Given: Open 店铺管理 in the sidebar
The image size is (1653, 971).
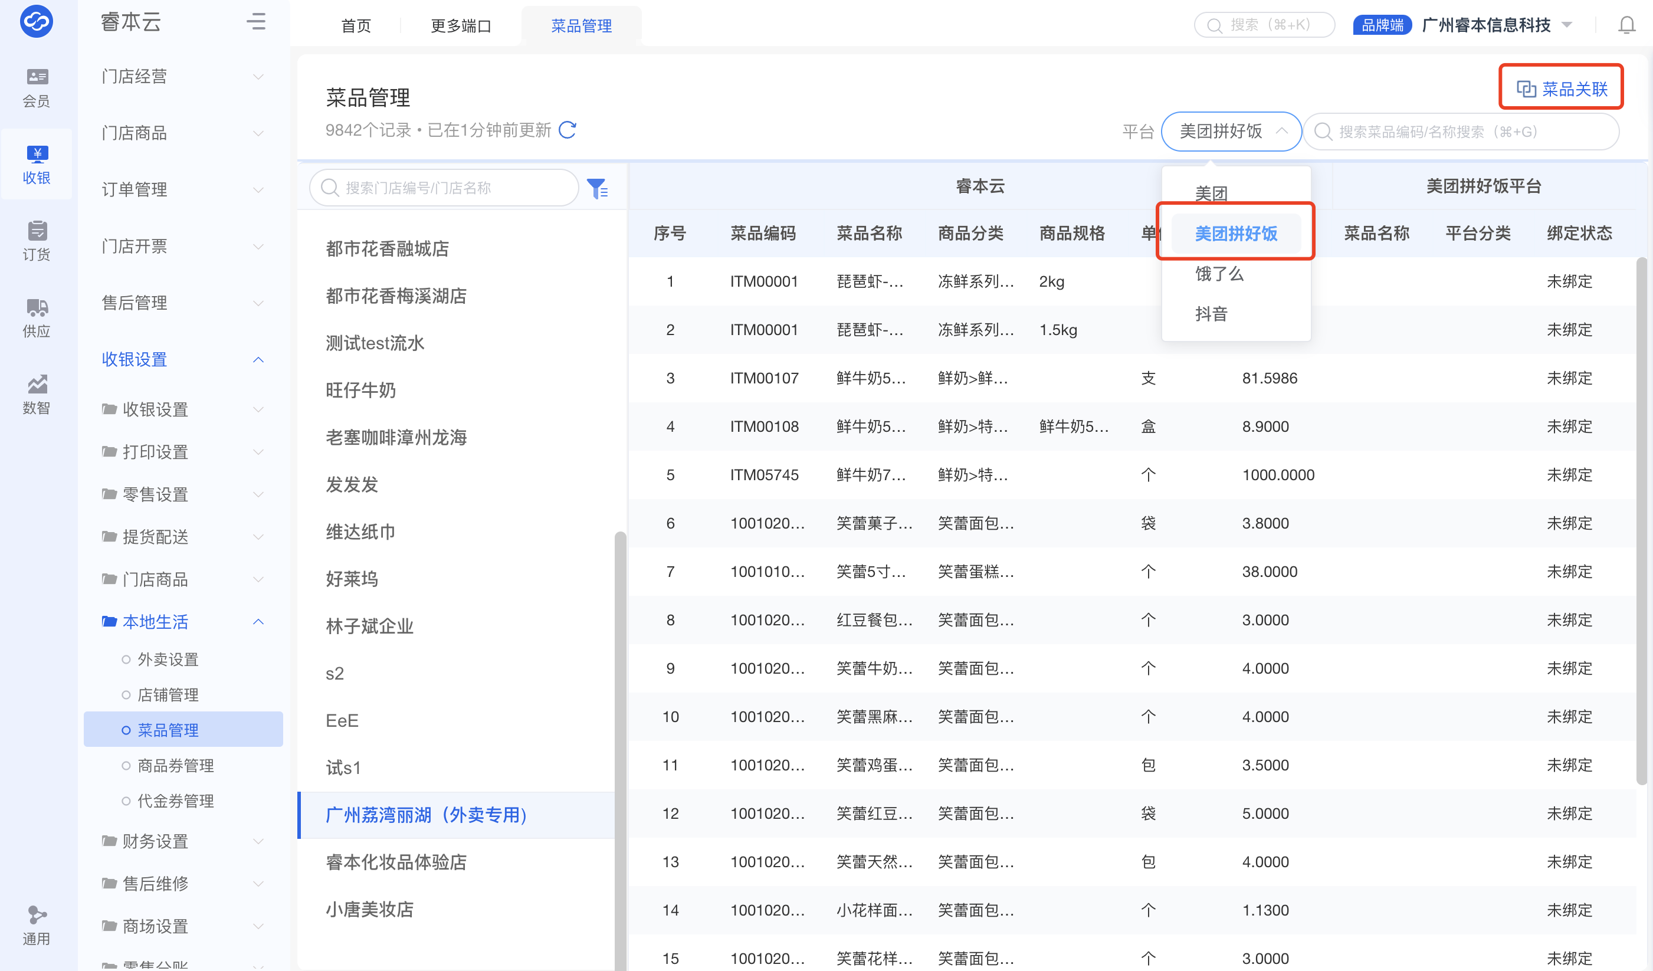Looking at the screenshot, I should click(168, 694).
